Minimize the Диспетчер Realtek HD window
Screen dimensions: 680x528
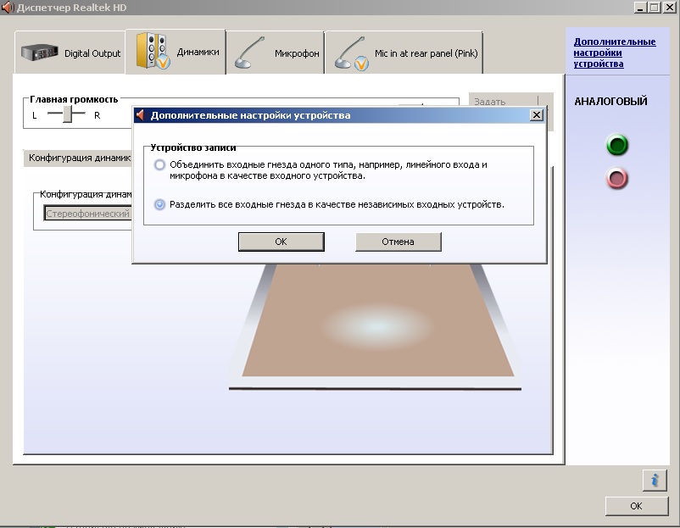[639, 8]
